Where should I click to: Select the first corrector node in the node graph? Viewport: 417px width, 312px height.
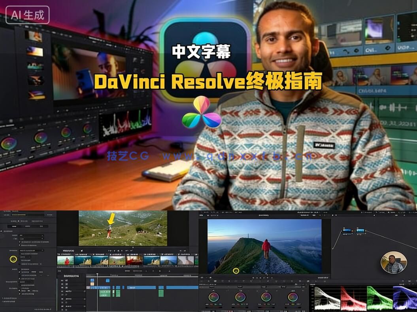pos(347,231)
